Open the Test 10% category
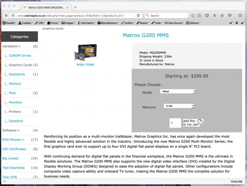The width and height of the screenshot is (247, 186). click(10, 177)
